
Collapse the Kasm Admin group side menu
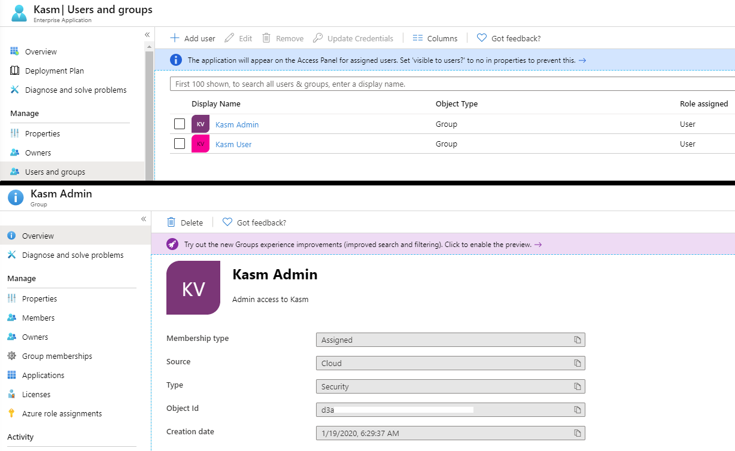point(144,219)
